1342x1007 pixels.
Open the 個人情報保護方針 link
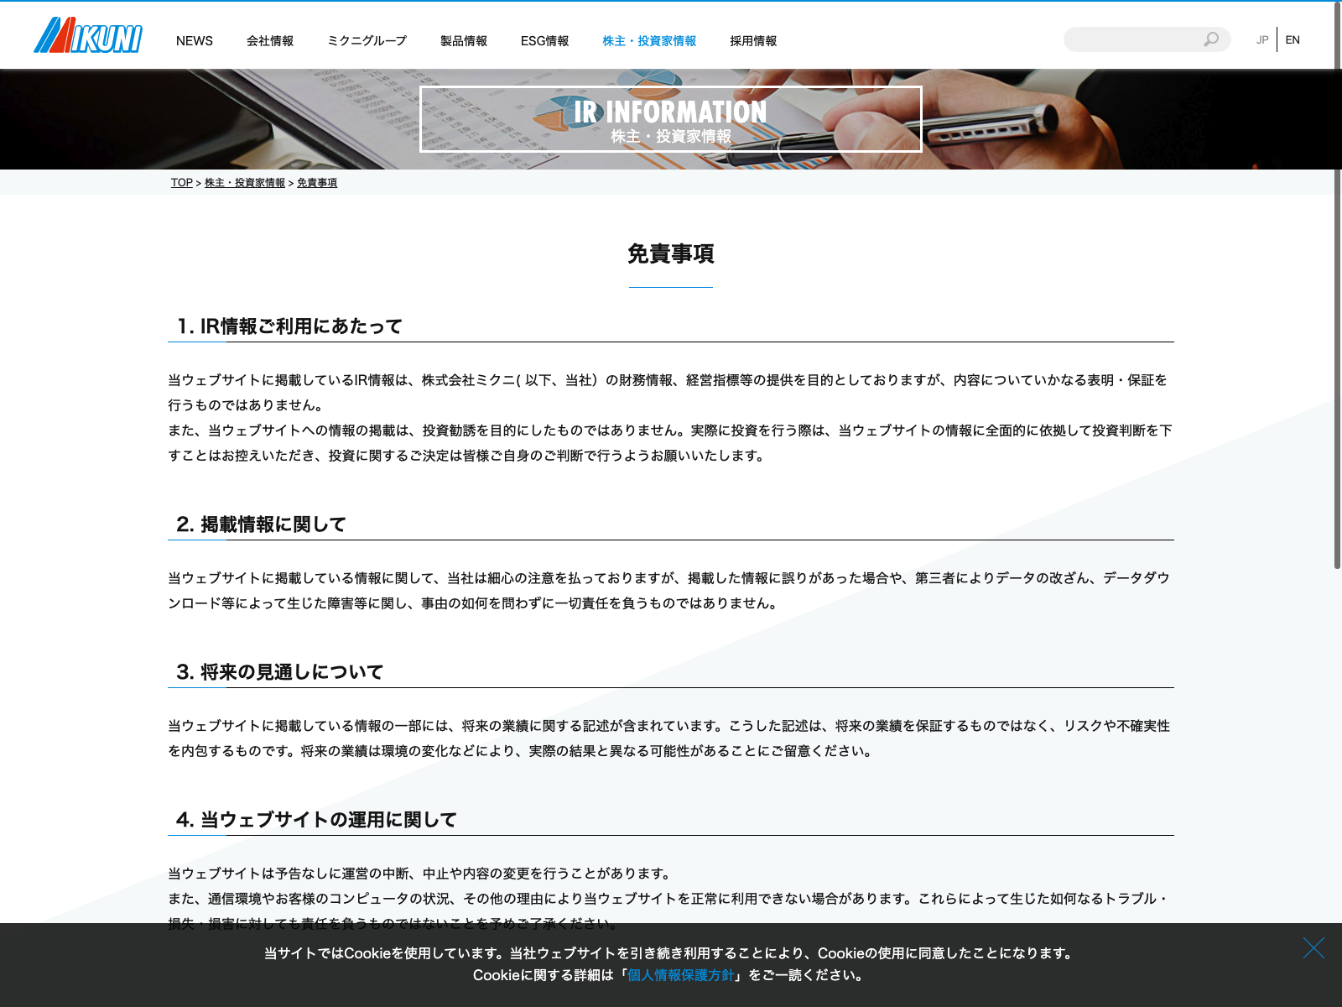coord(680,975)
